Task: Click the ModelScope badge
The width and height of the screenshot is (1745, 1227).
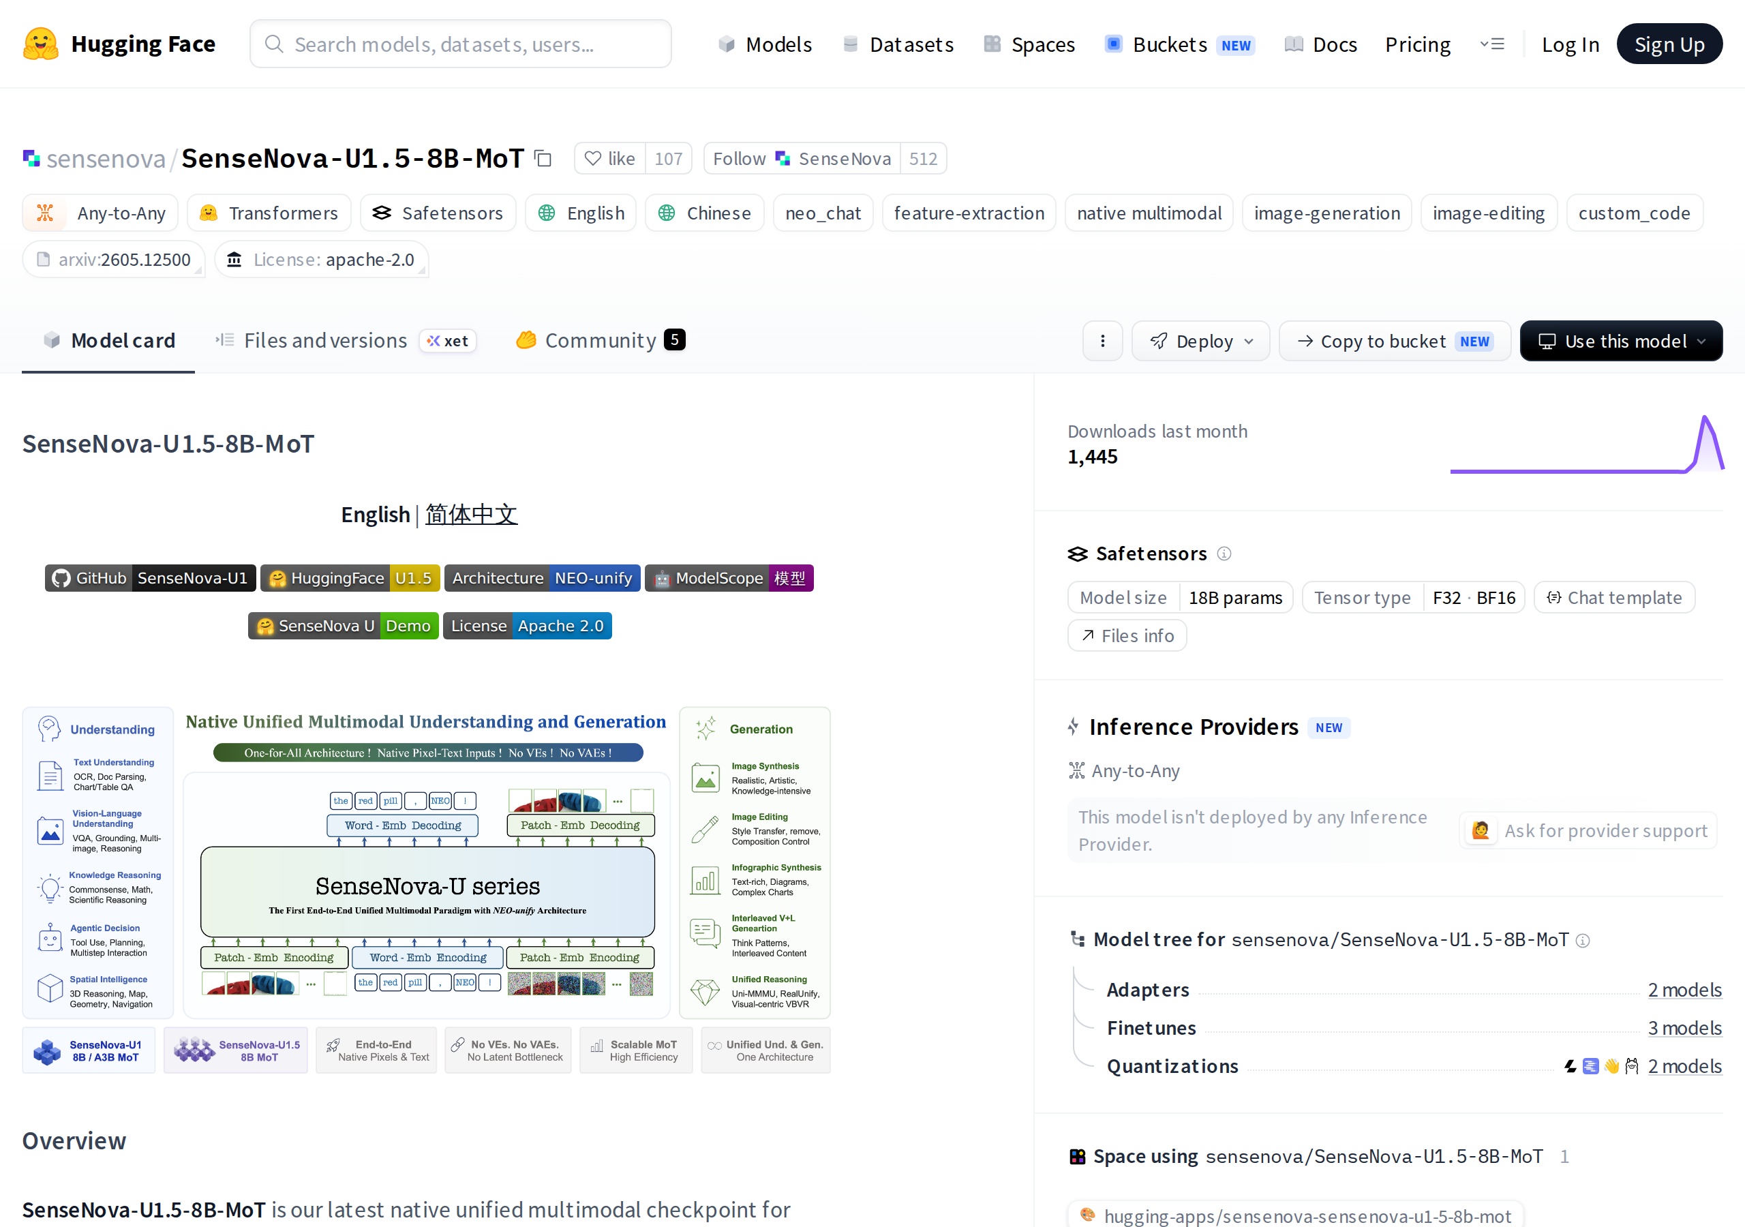Action: coord(729,579)
